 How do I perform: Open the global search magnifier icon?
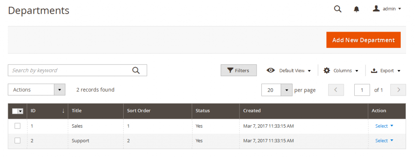tap(338, 9)
